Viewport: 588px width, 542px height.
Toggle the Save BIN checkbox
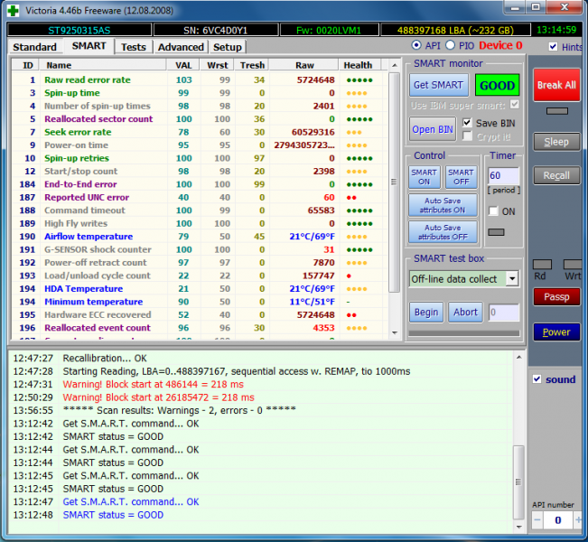point(467,123)
